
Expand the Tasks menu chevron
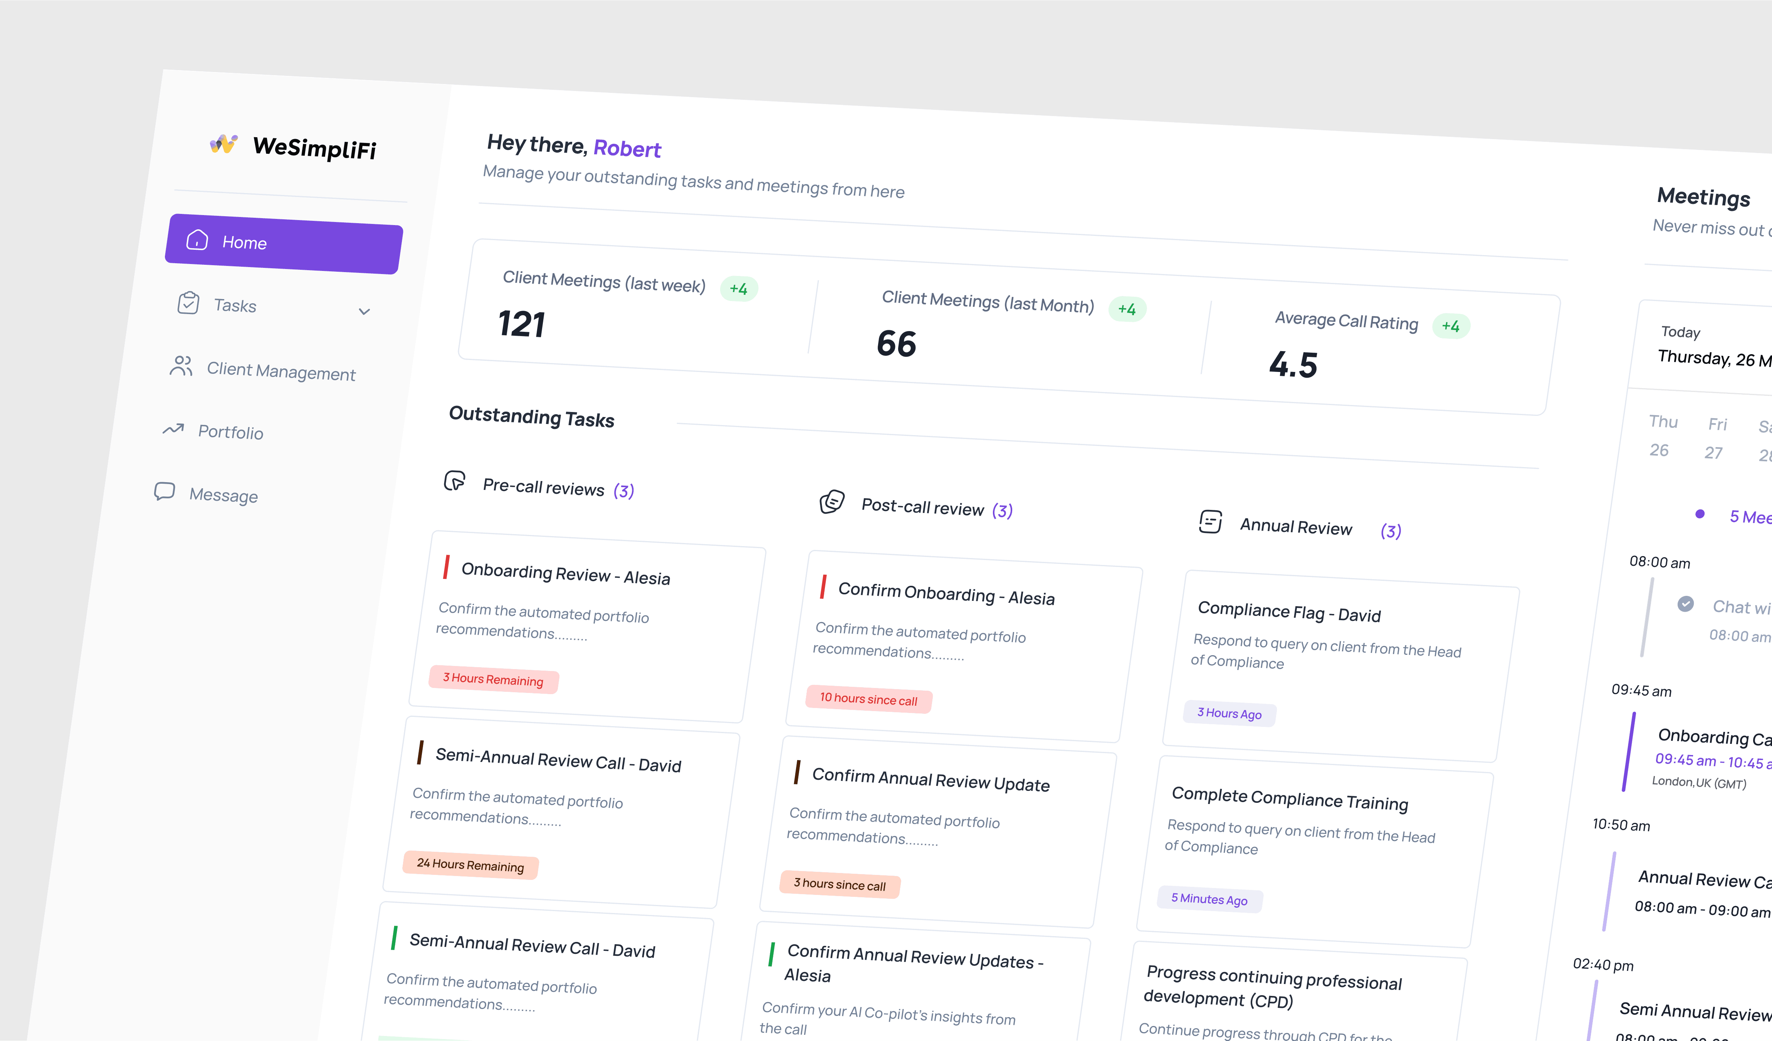[x=364, y=311]
